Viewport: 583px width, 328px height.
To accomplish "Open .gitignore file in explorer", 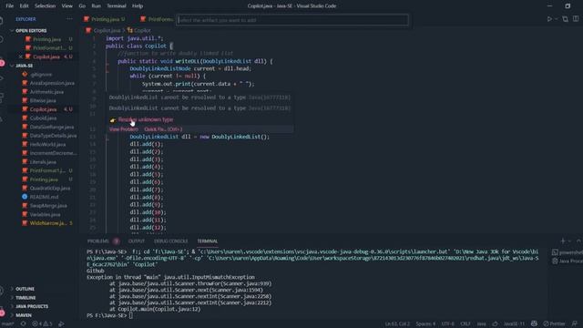I will [x=41, y=75].
